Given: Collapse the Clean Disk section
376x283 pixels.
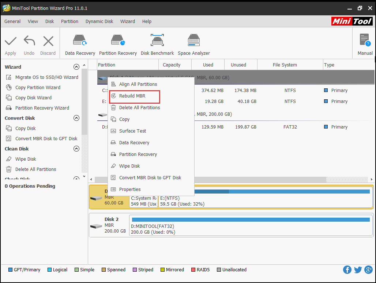Looking at the screenshot, I should point(76,149).
